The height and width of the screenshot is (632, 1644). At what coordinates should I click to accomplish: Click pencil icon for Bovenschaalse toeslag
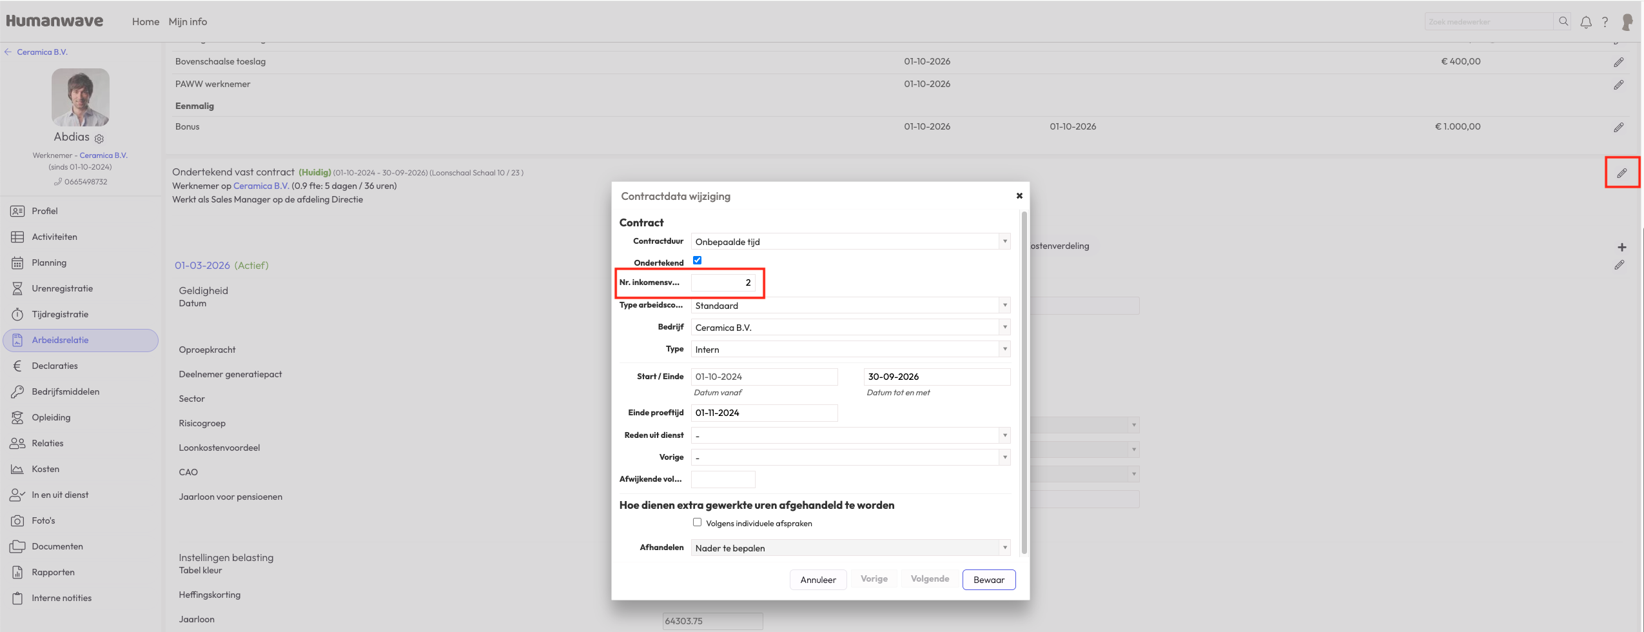coord(1618,63)
